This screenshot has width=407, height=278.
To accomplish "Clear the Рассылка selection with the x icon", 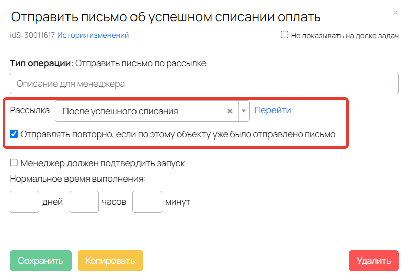I will (x=230, y=111).
